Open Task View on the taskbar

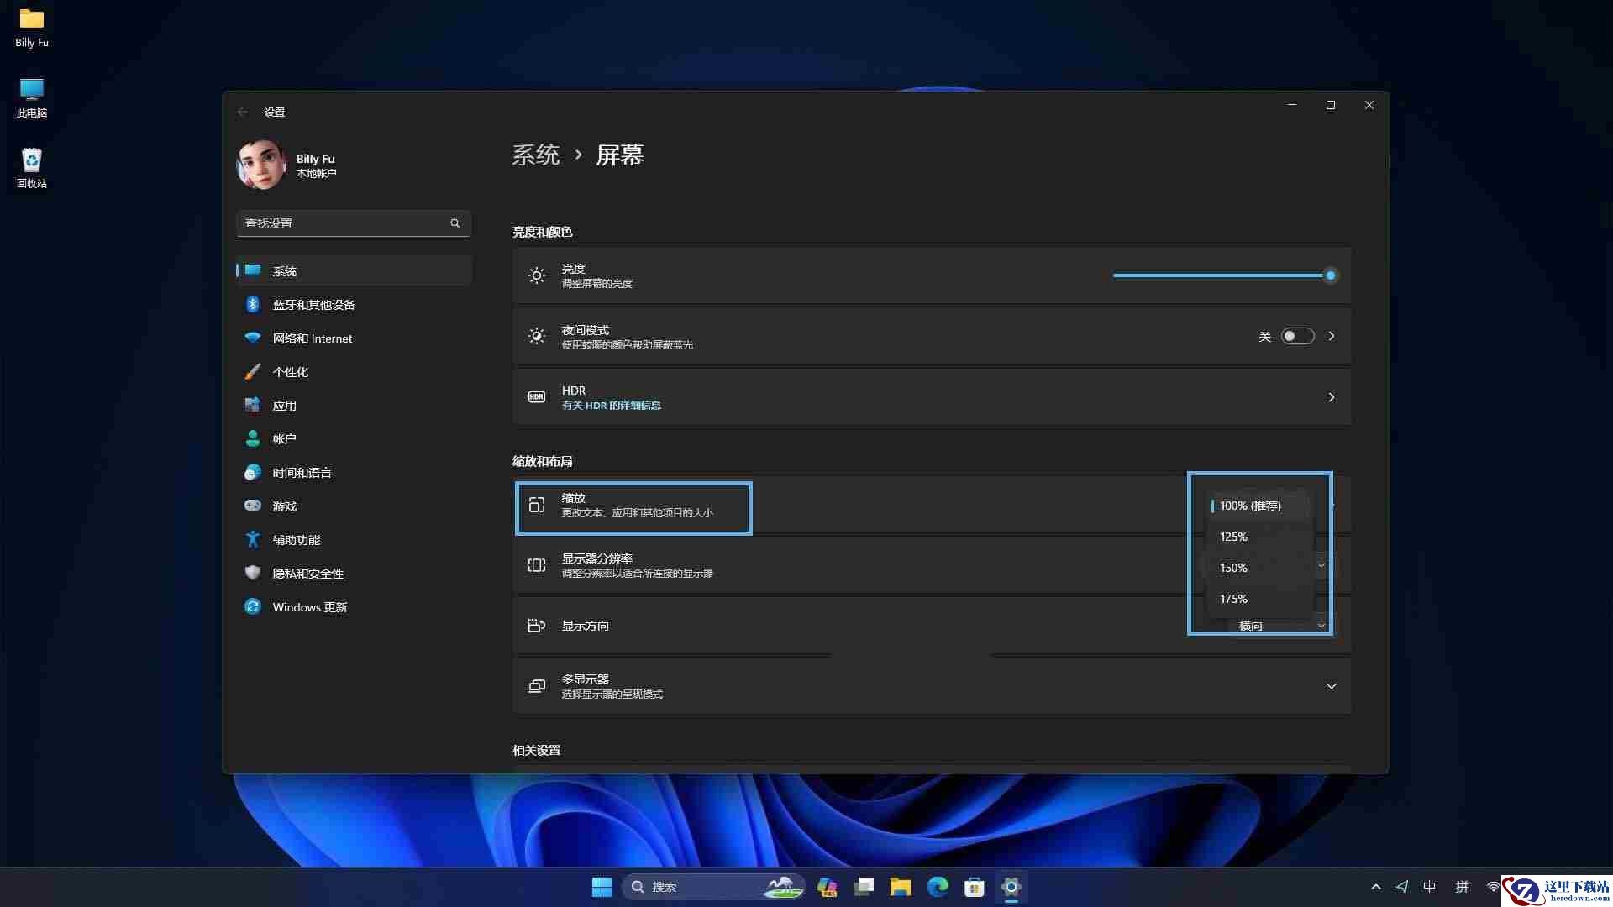[864, 887]
